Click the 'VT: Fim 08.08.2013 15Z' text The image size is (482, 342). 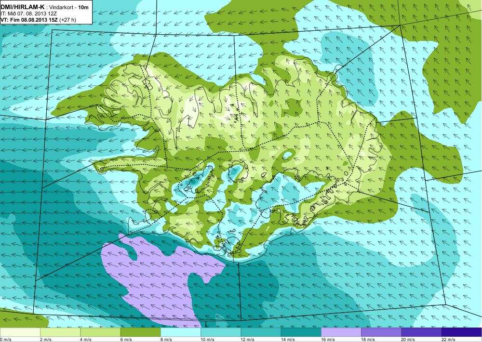click(29, 20)
